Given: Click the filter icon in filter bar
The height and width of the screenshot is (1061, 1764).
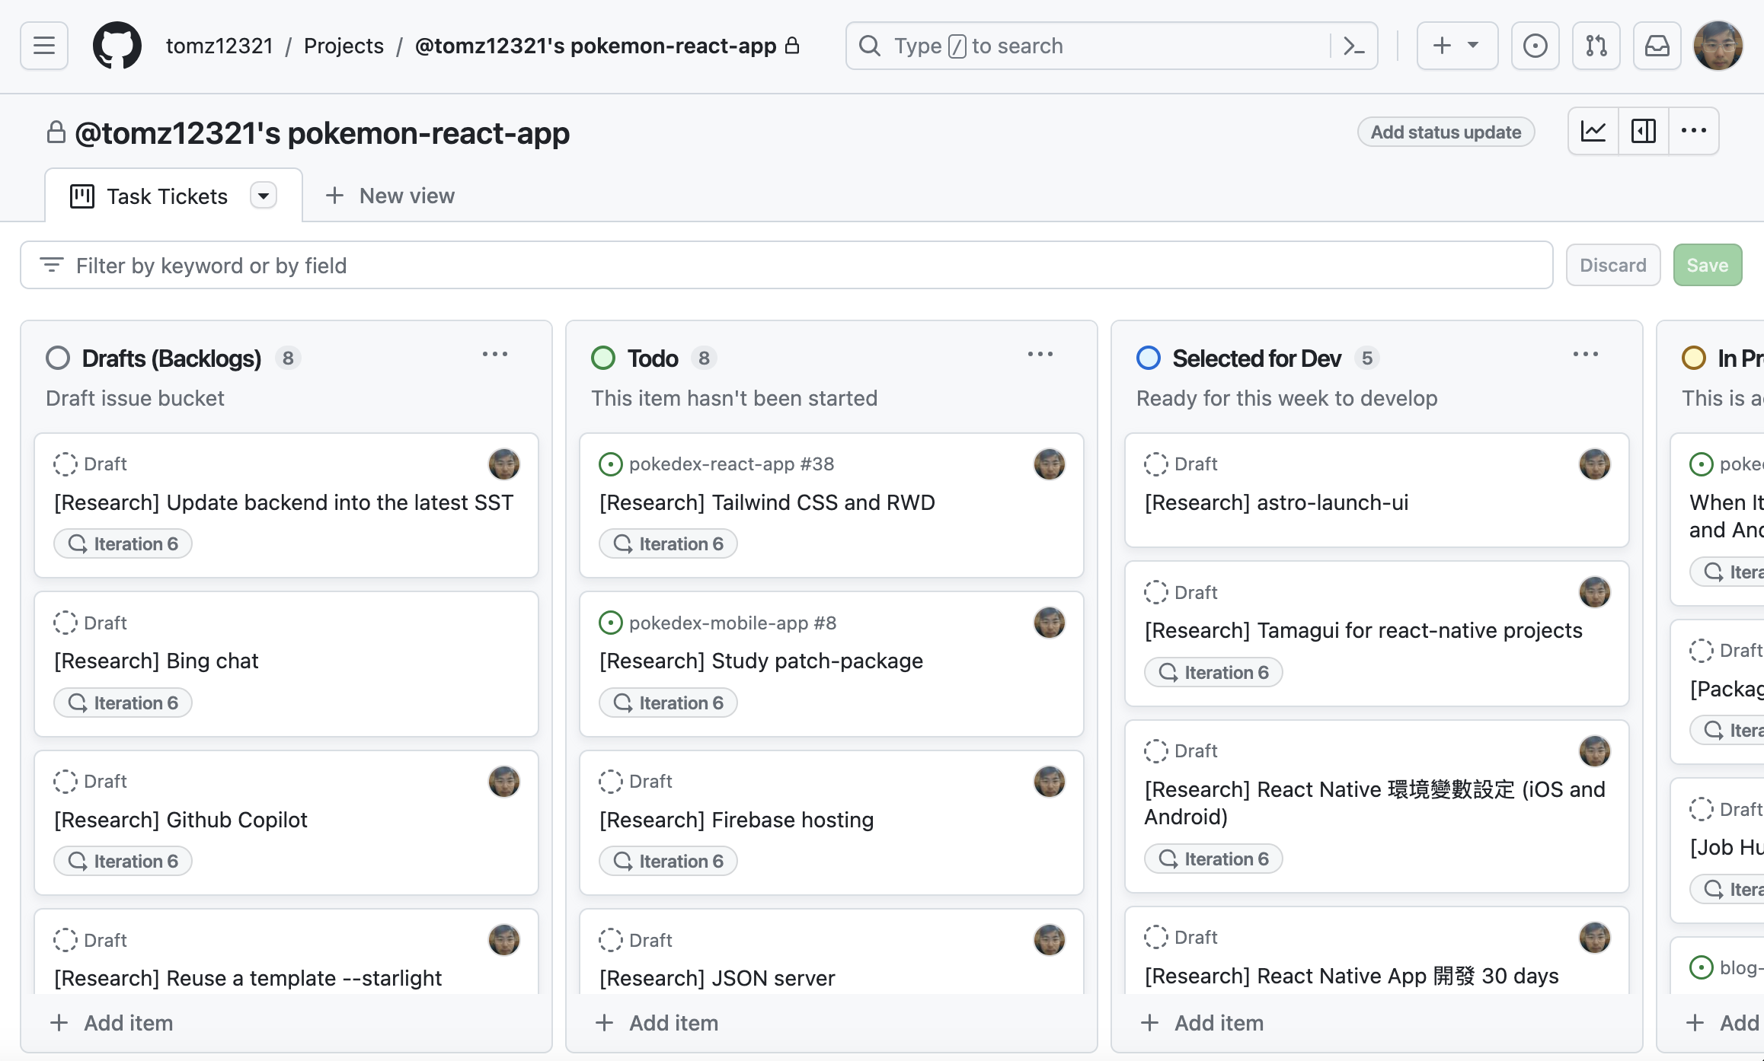Looking at the screenshot, I should pos(51,265).
